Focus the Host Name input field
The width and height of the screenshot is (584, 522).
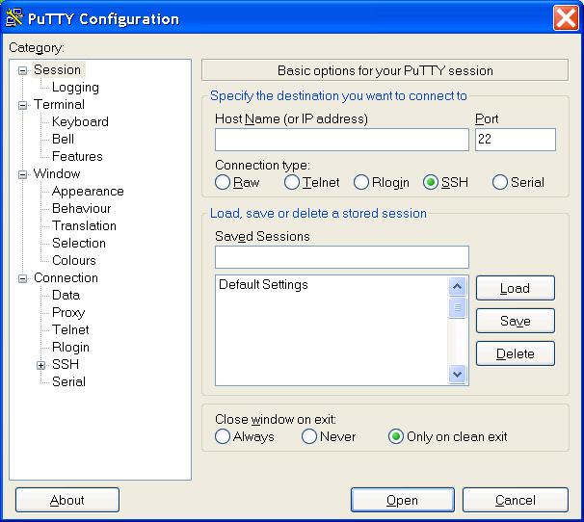[341, 140]
